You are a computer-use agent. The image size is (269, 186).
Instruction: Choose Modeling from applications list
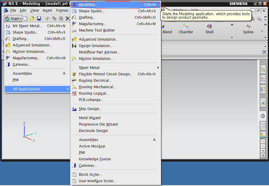tap(116, 5)
